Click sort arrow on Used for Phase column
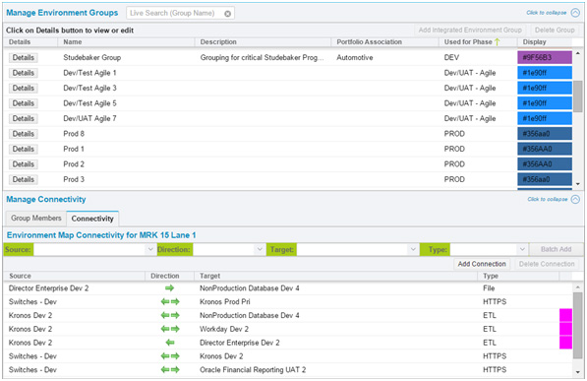This screenshot has width=587, height=381. point(497,42)
